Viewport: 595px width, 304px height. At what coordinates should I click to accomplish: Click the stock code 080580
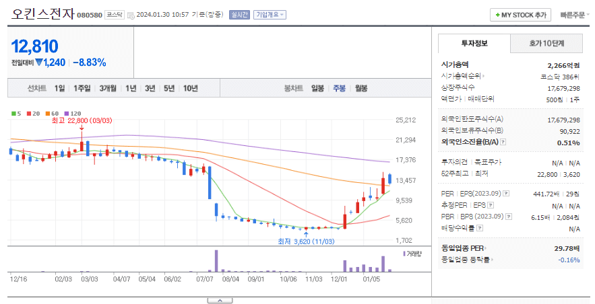click(90, 15)
